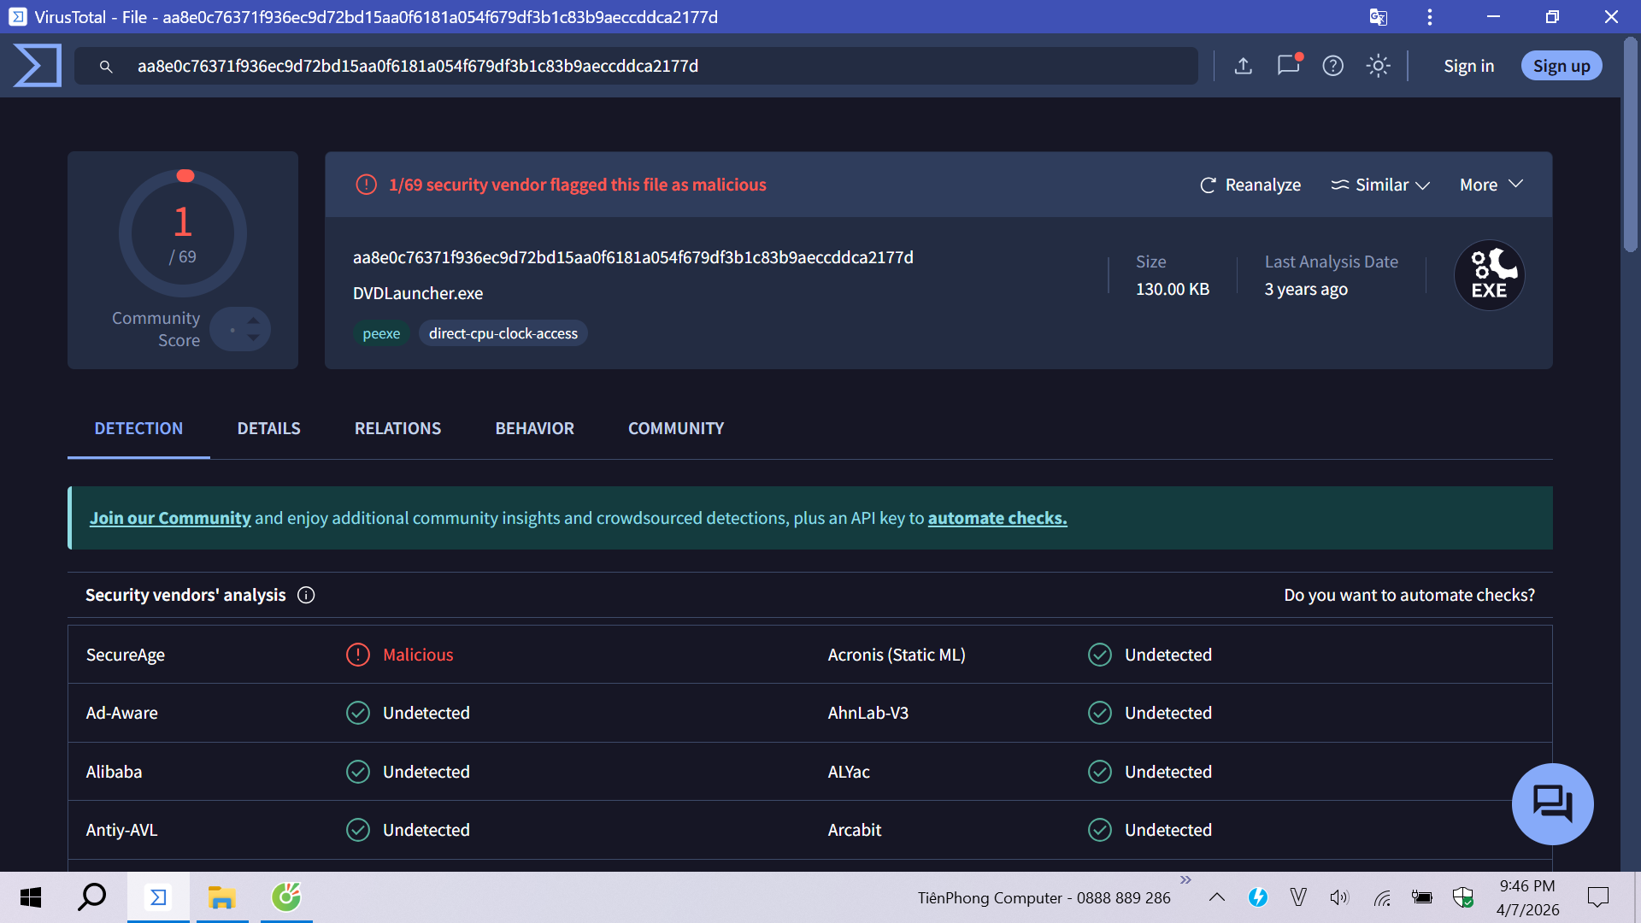The height and width of the screenshot is (923, 1641).
Task: Switch to the DETAILS tab
Action: coord(268,428)
